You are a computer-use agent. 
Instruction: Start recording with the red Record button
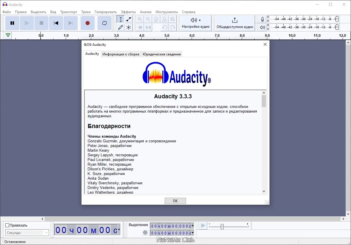pos(87,23)
